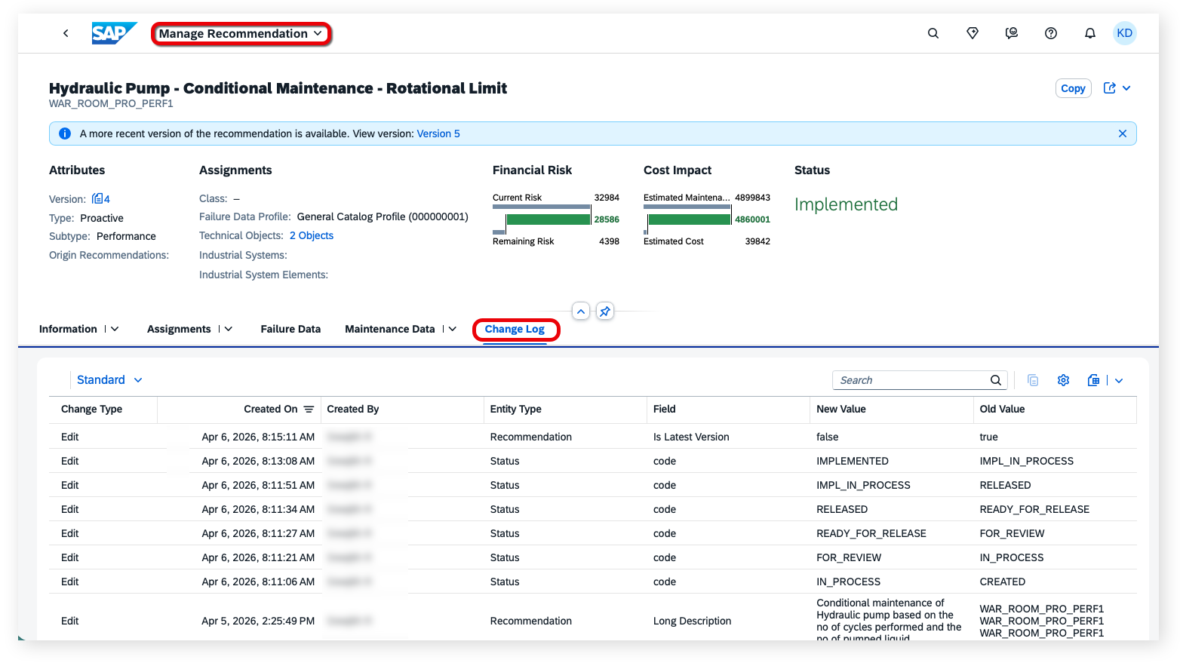
Task: Click the table copy icon
Action: (x=1033, y=380)
